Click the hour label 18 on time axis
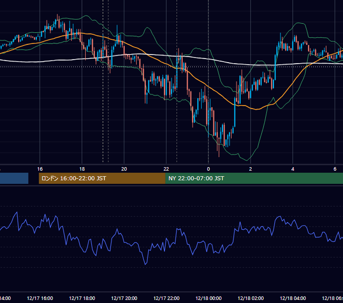Image resolution: width=343 pixels, height=303 pixels. pyautogui.click(x=82, y=169)
